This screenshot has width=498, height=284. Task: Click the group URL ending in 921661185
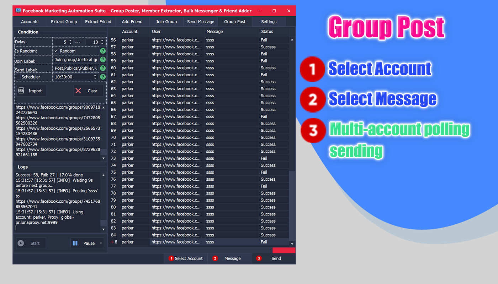pos(58,152)
